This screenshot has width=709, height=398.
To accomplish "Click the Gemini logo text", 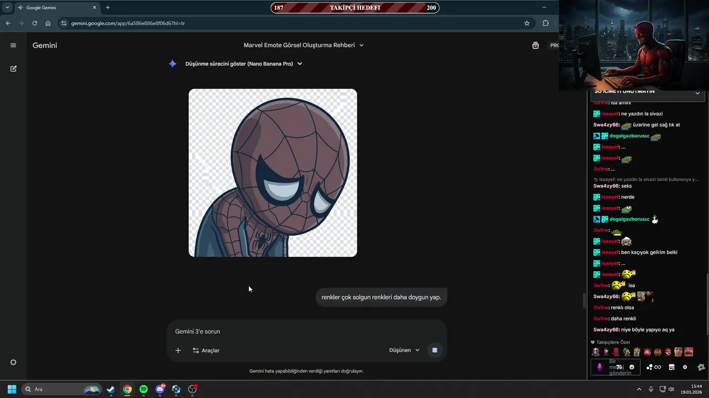I will click(45, 45).
